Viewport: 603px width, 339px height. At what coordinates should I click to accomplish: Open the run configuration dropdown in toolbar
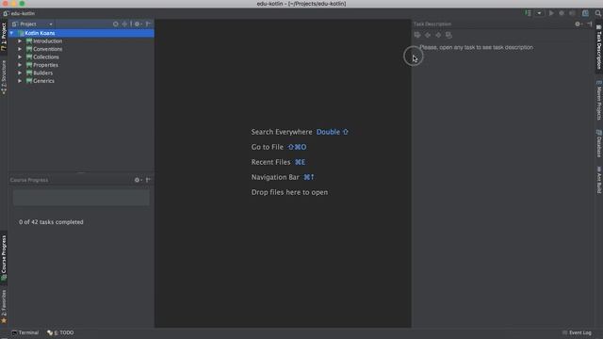(x=539, y=13)
